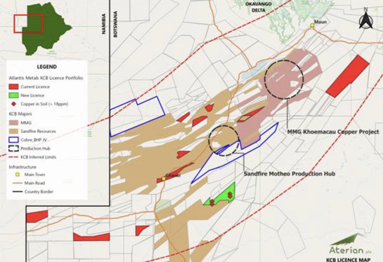This screenshot has width=383, height=262.
Task: Click the 'Infrastructure' legend heading
Action: [x=23, y=167]
